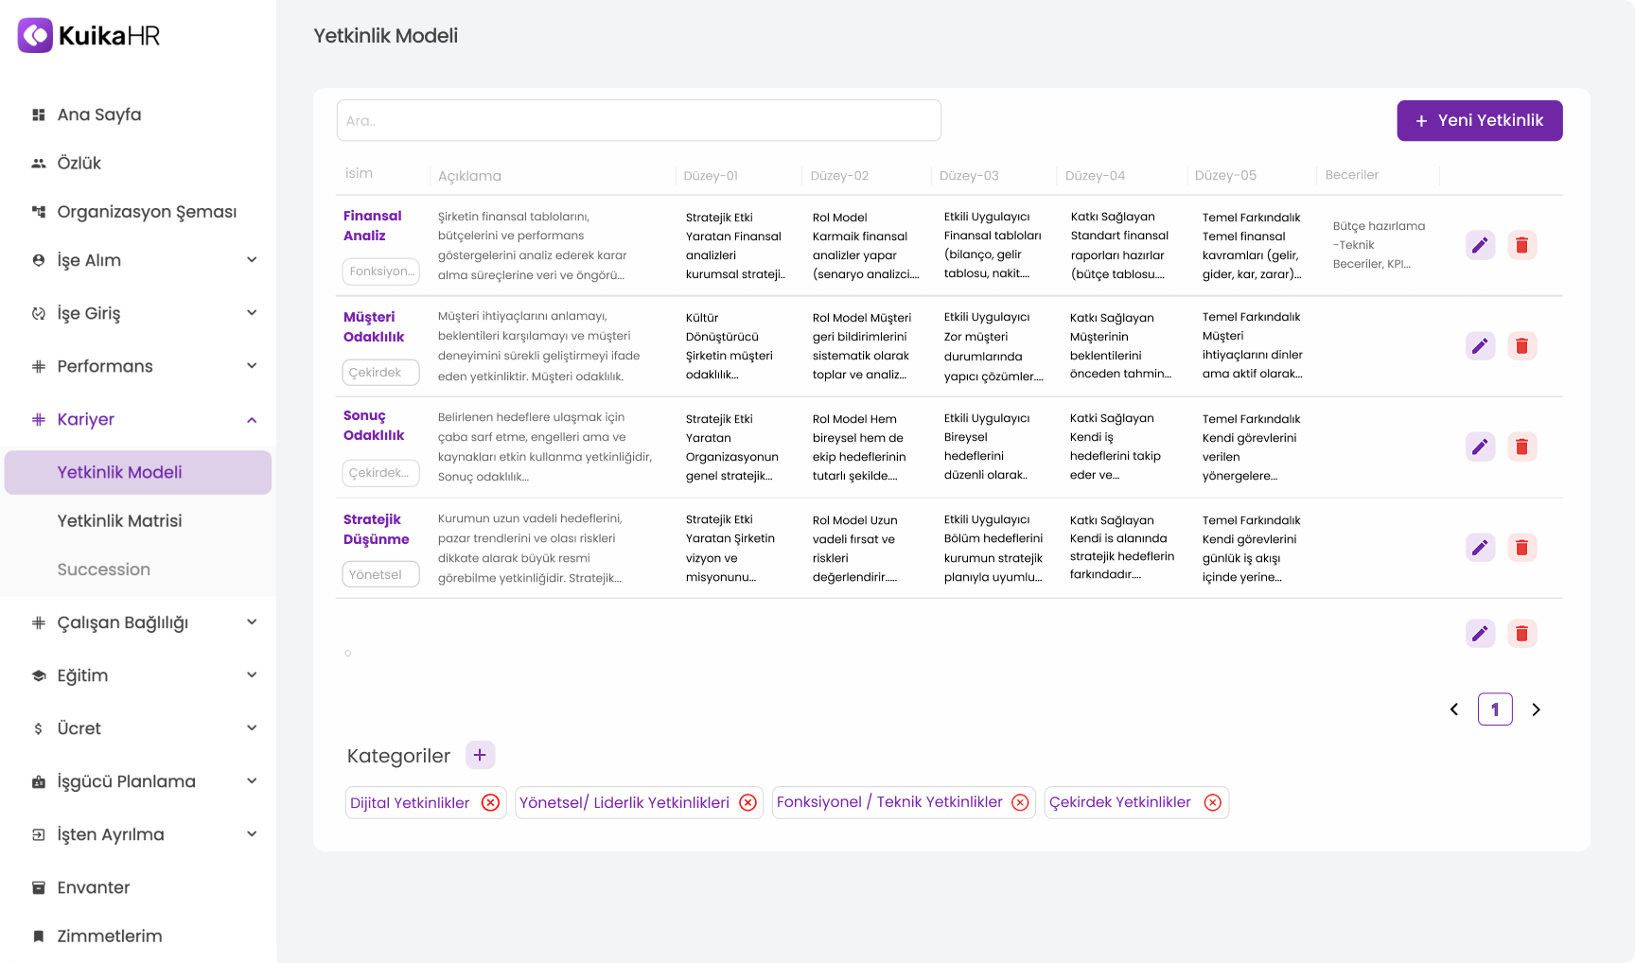Open the Özlük section link
Image resolution: width=1635 pixels, height=963 pixels.
coord(79,162)
